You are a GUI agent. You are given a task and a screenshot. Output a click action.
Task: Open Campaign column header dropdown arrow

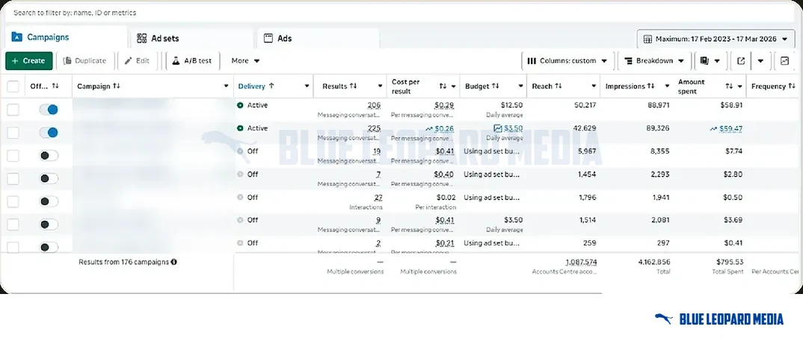pyautogui.click(x=227, y=87)
